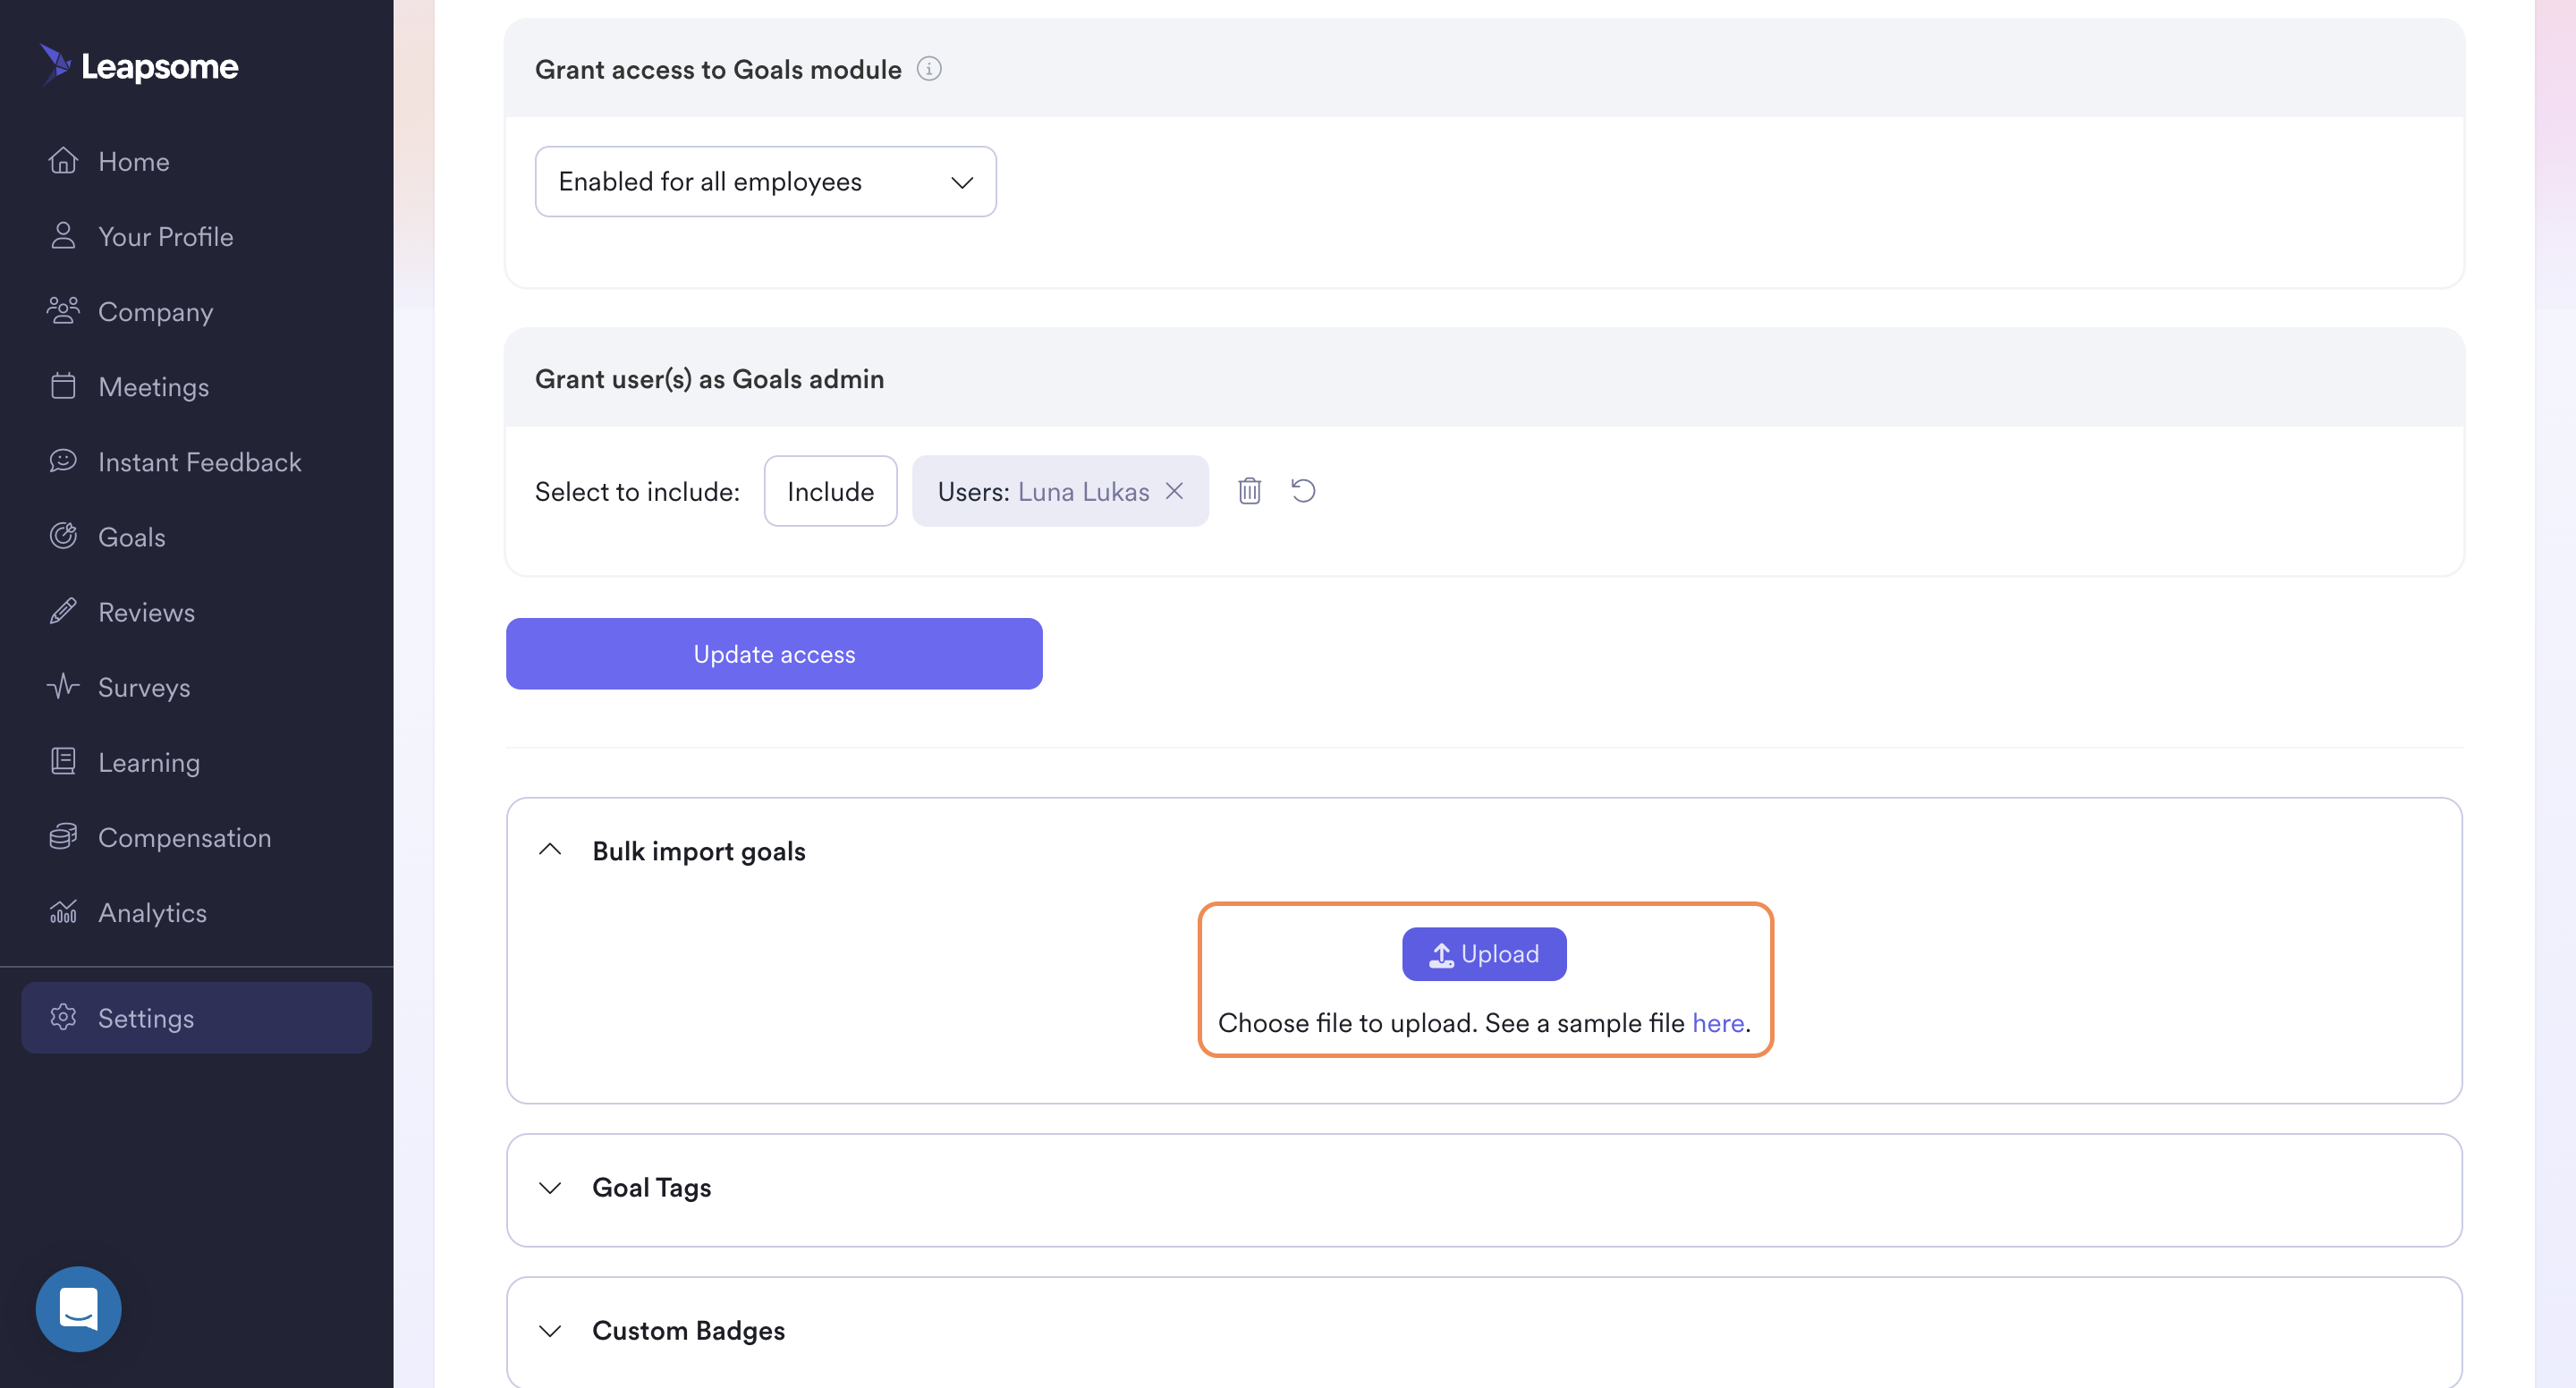Click the Users: Luna Lukas chip
Image resolution: width=2576 pixels, height=1388 pixels.
point(1060,491)
